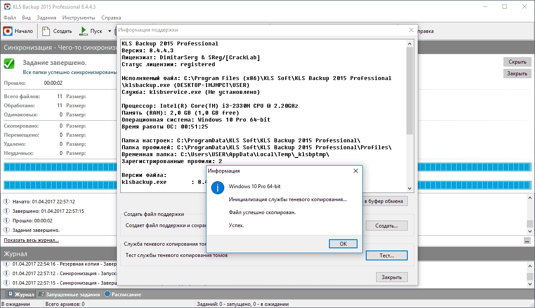Click the Скрыть button in main window
535x308 pixels.
click(517, 62)
